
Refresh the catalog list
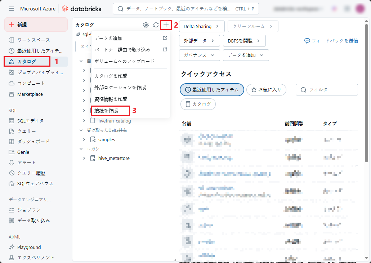(156, 25)
